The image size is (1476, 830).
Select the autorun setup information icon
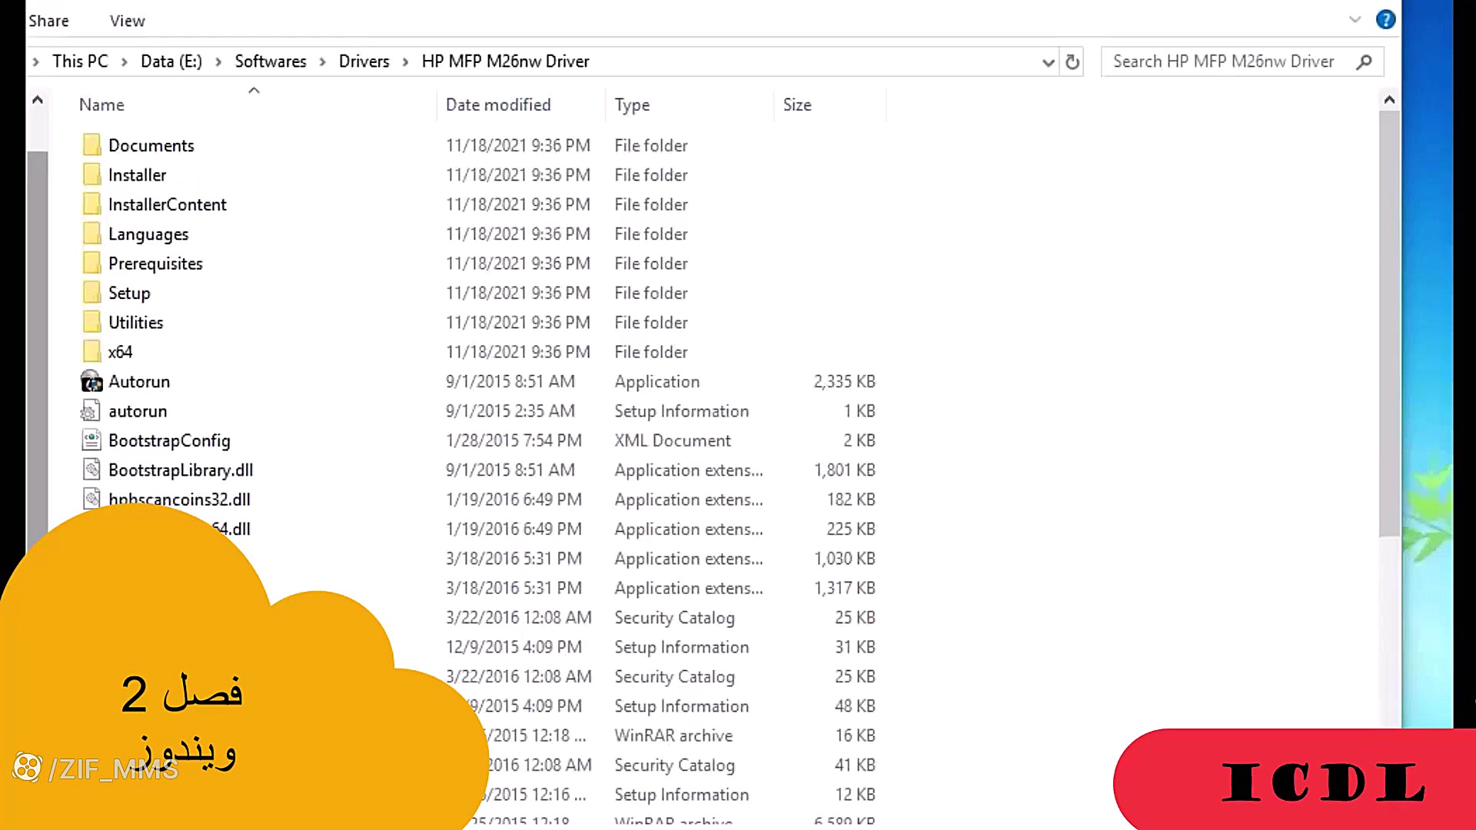[91, 410]
